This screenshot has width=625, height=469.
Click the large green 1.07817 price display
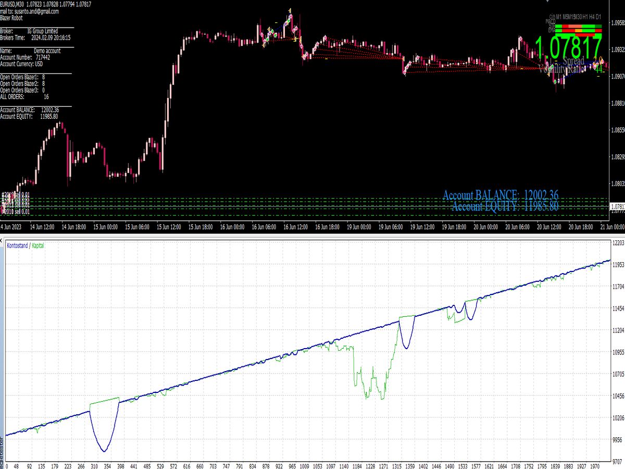tap(568, 48)
